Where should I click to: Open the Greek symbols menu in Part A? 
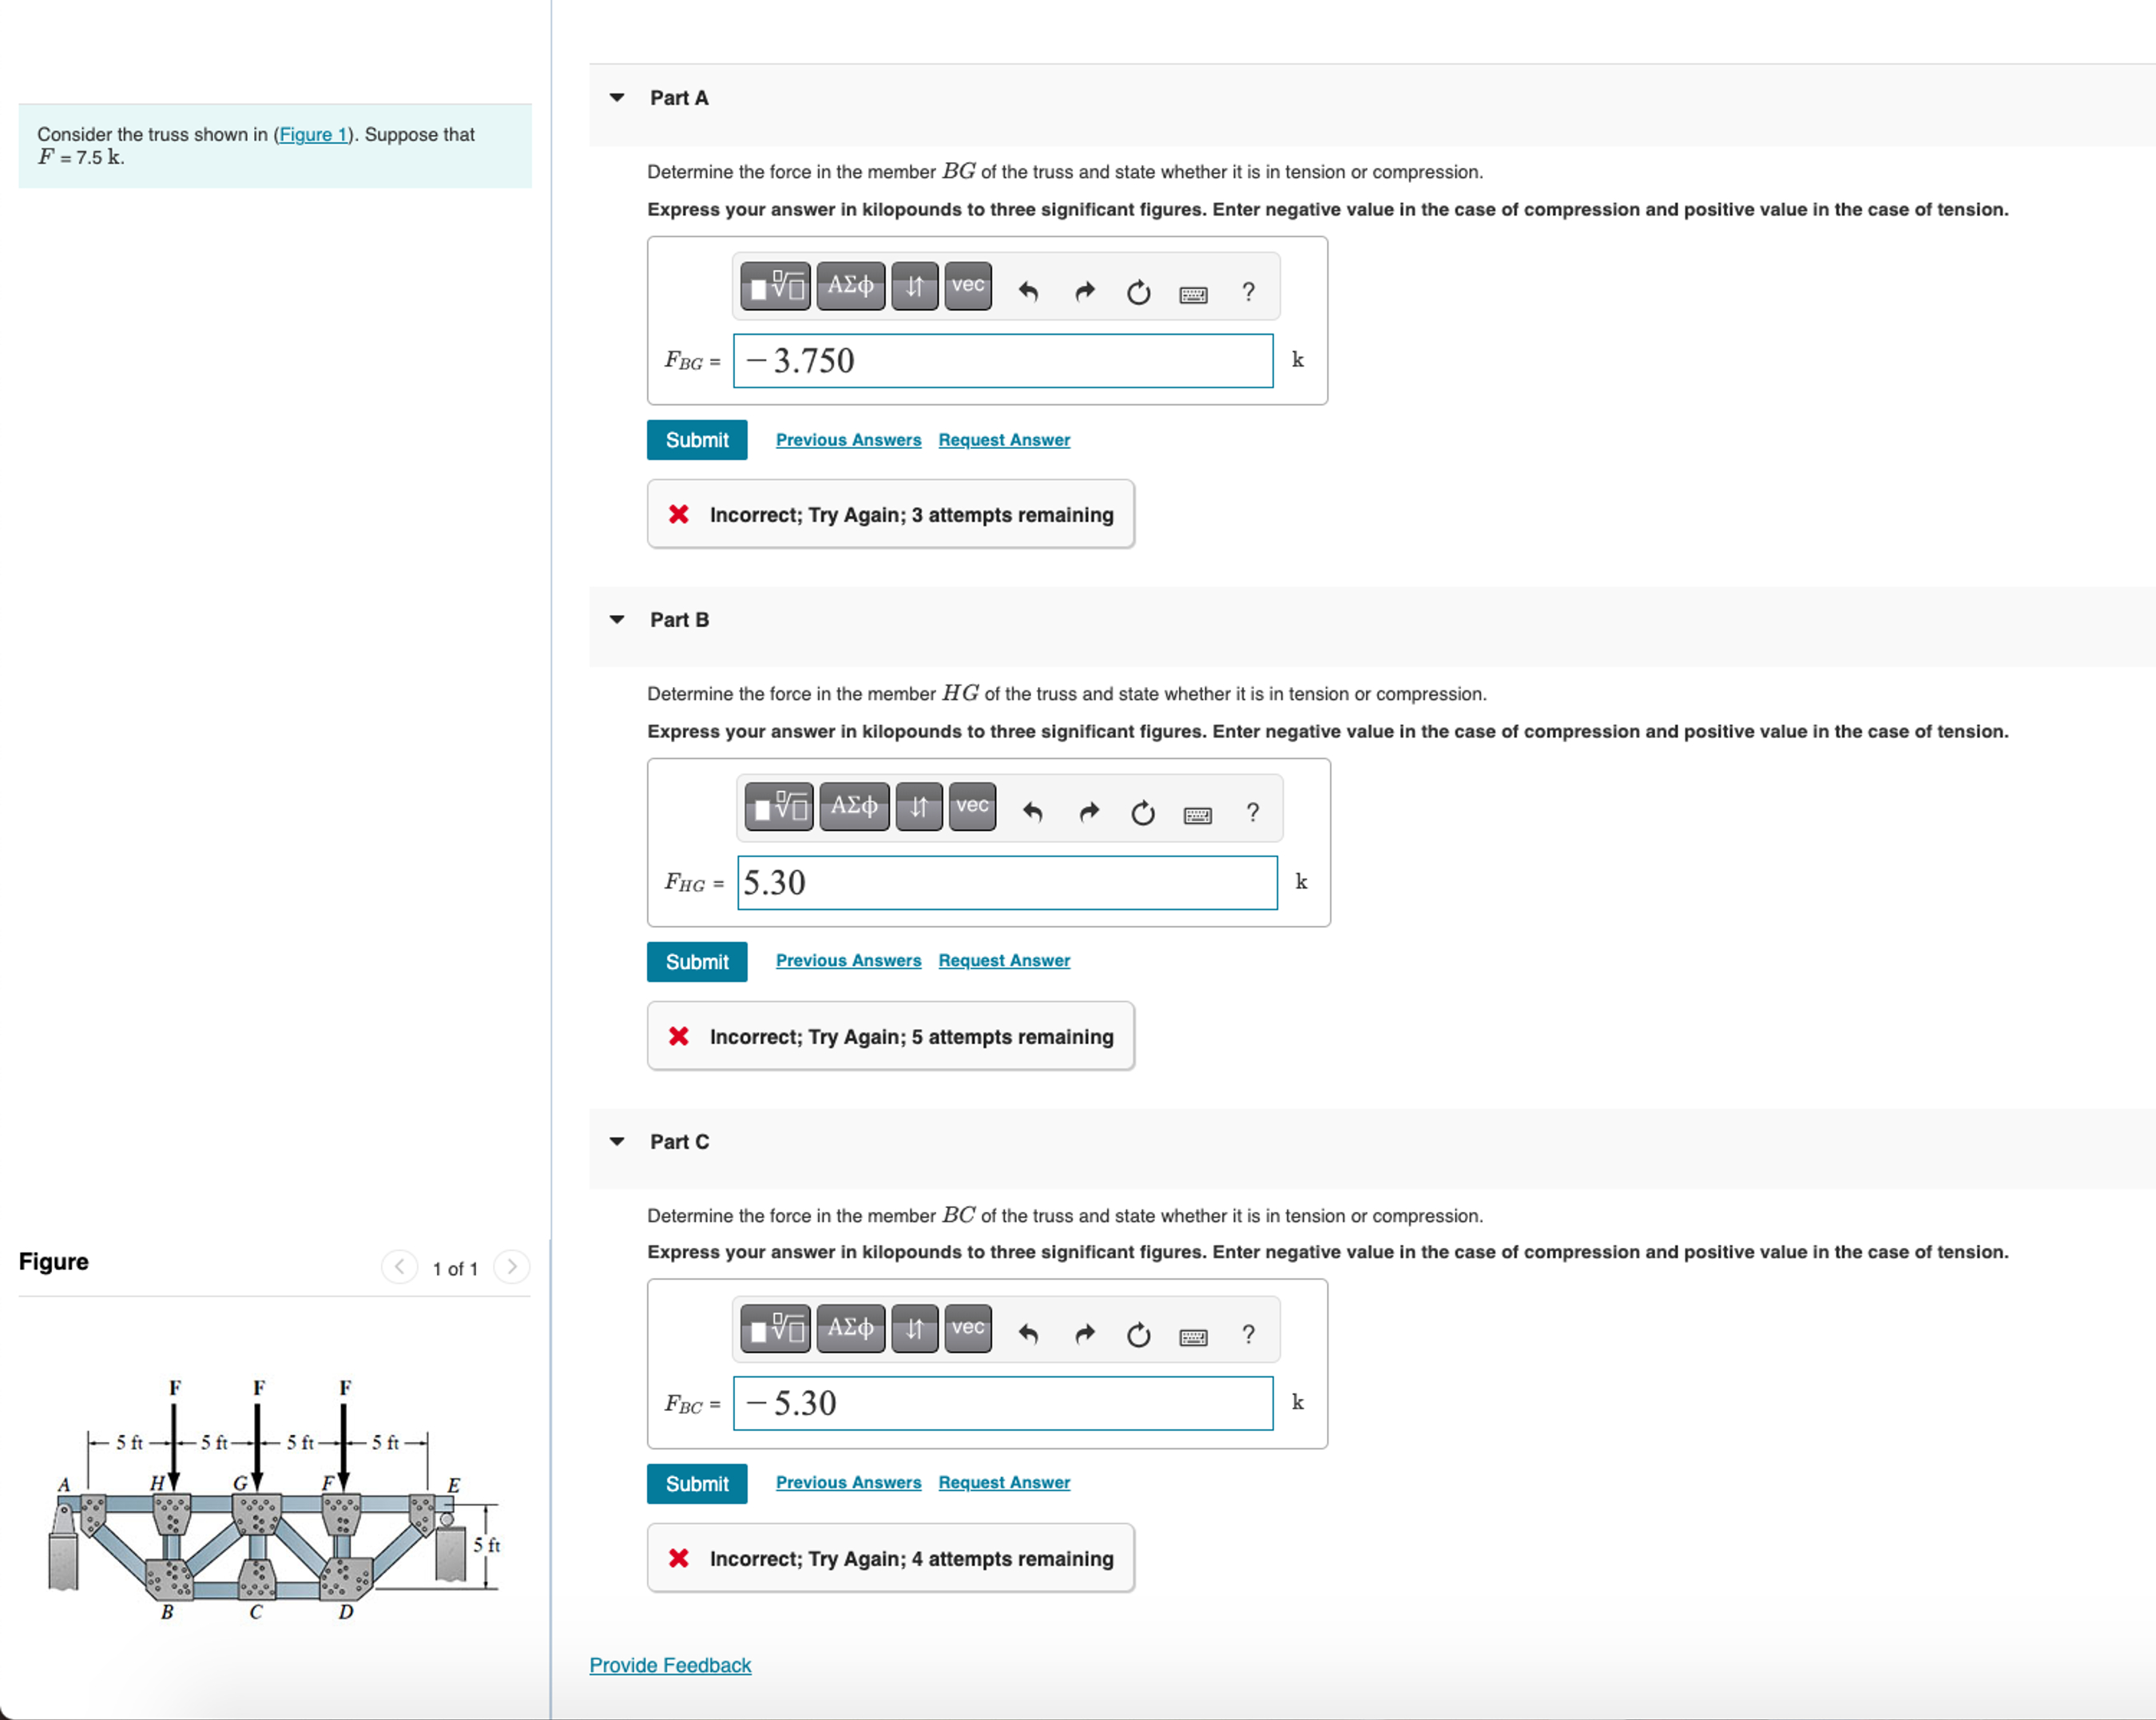coord(850,286)
